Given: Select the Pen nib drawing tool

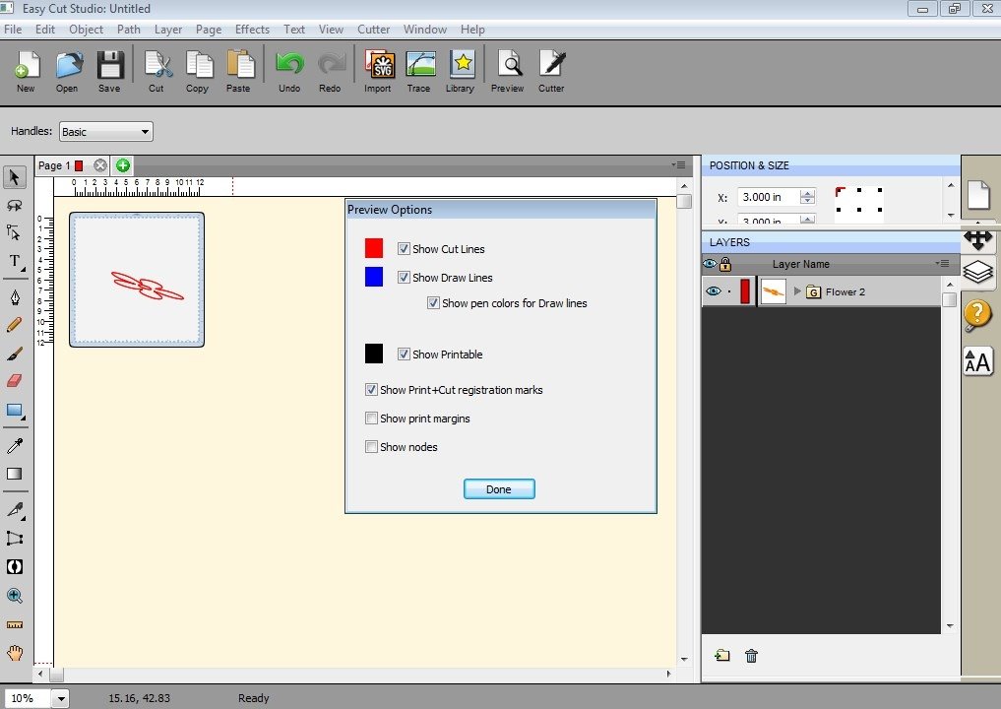Looking at the screenshot, I should click(14, 297).
